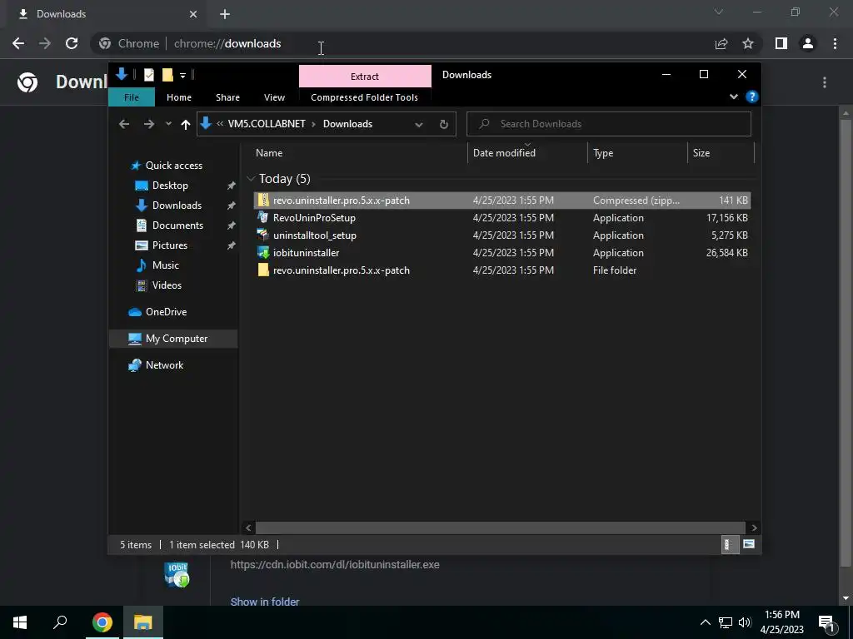Click the iobituninstaller file icon
This screenshot has height=639, width=853.
click(263, 253)
